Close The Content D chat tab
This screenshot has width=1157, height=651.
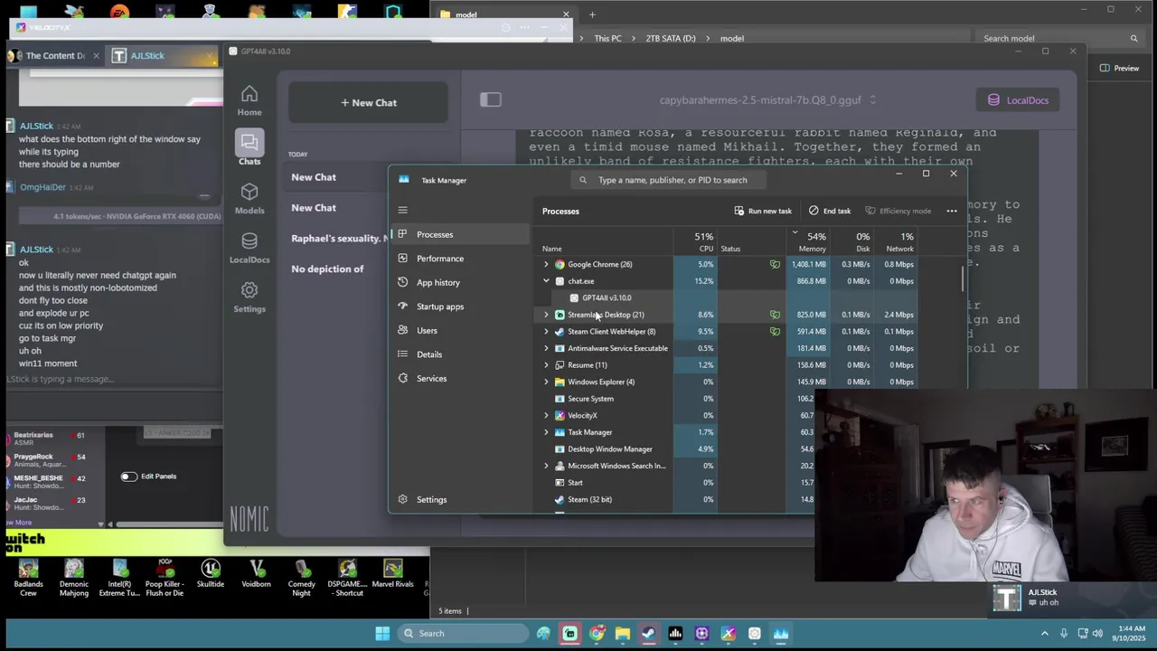96,56
